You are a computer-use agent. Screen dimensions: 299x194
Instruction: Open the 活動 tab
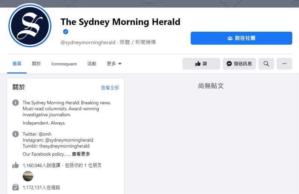[x=92, y=64]
